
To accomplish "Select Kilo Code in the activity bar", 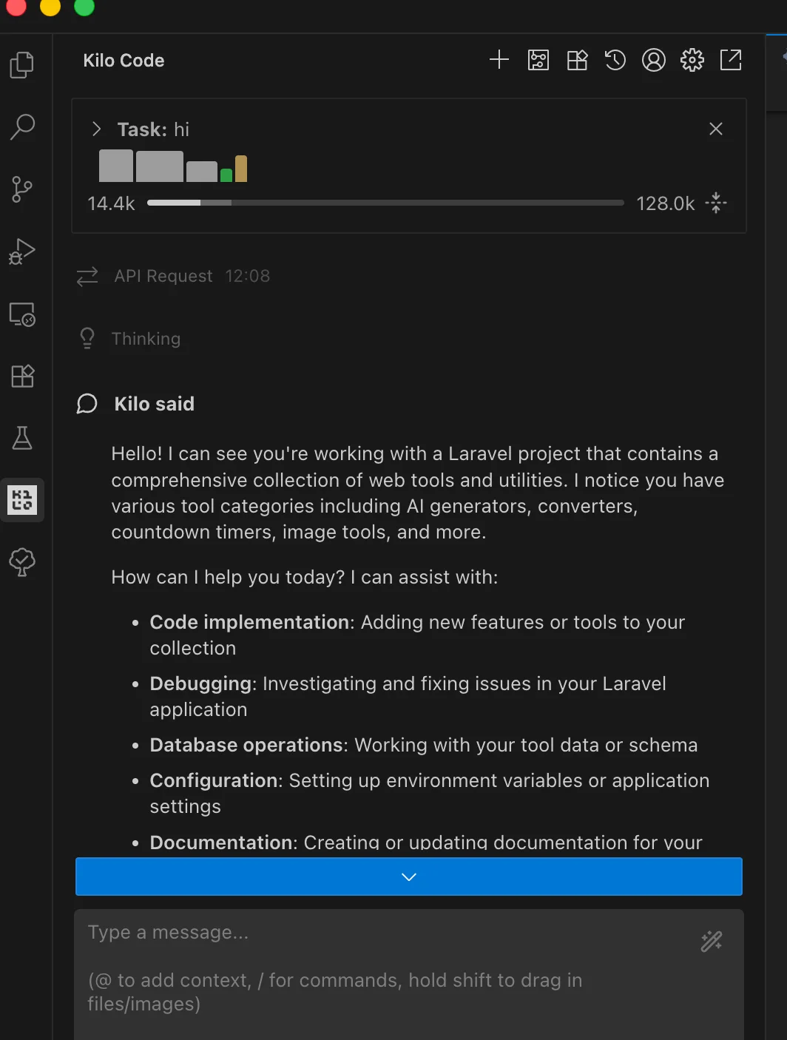I will click(x=22, y=500).
